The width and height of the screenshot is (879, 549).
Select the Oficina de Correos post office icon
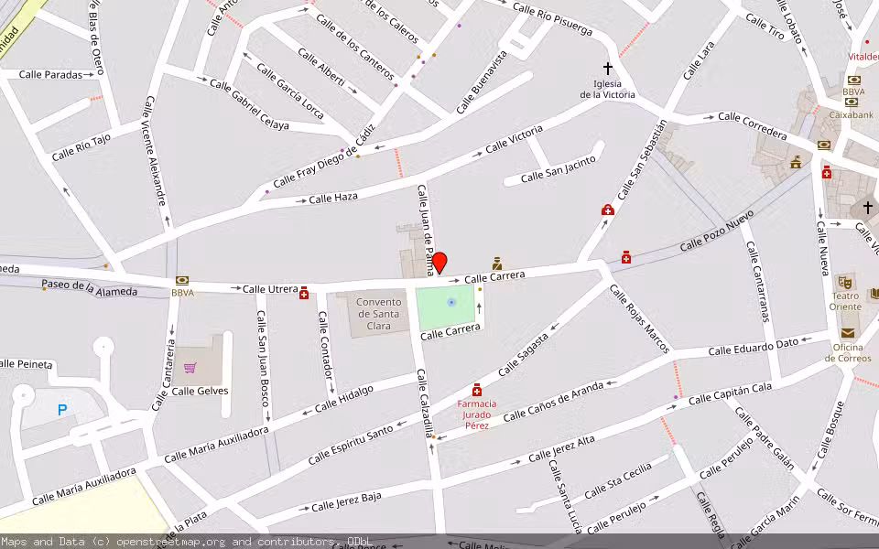pyautogui.click(x=848, y=332)
